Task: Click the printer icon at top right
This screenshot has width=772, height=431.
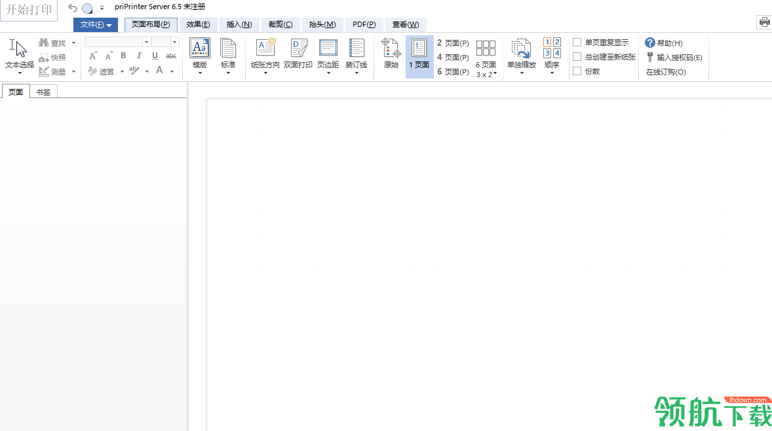Action: [x=764, y=22]
